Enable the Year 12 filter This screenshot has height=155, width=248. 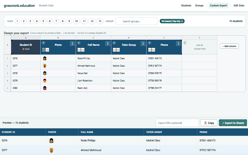pyautogui.click(x=92, y=21)
